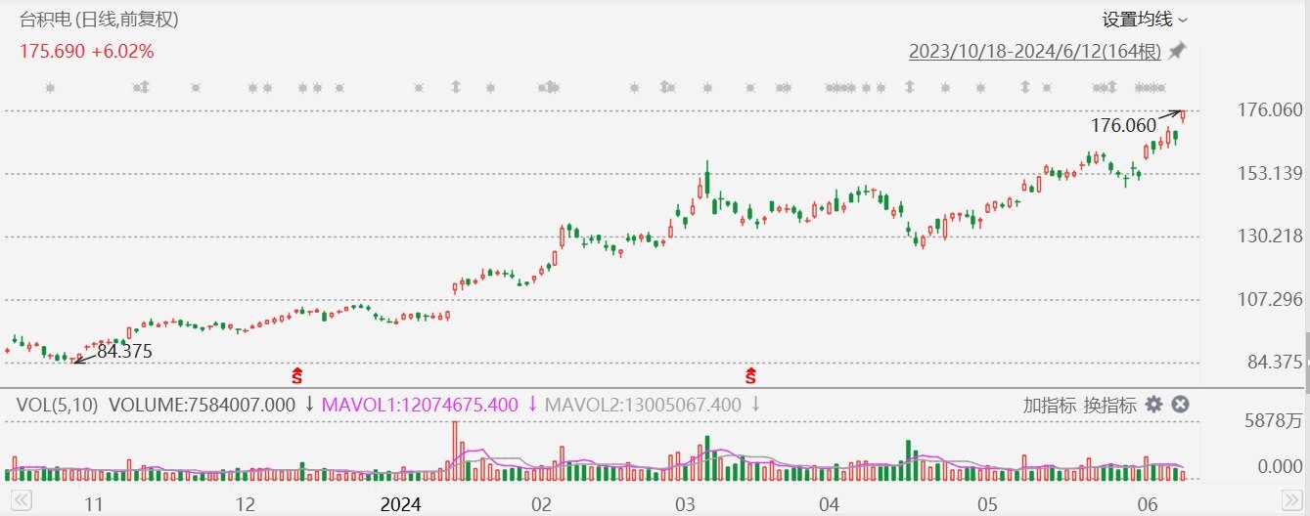Click the leftmost gray event marker
The image size is (1310, 516).
(51, 88)
